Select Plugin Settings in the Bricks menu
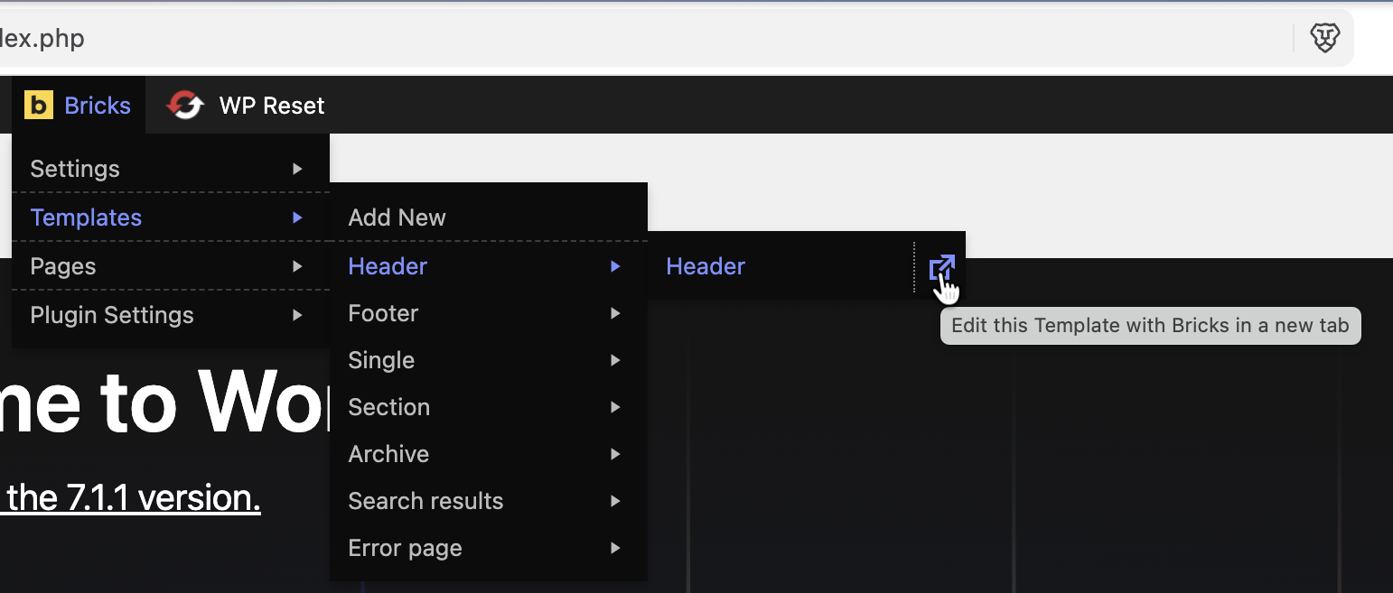The height and width of the screenshot is (593, 1393). [x=171, y=315]
